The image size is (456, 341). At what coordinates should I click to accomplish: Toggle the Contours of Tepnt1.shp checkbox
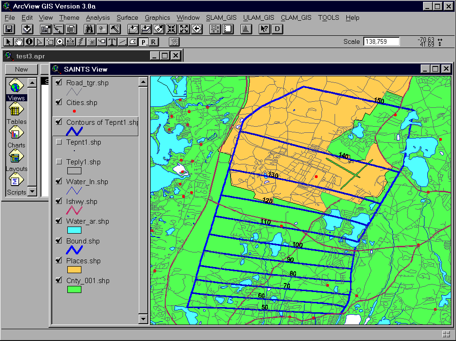59,122
